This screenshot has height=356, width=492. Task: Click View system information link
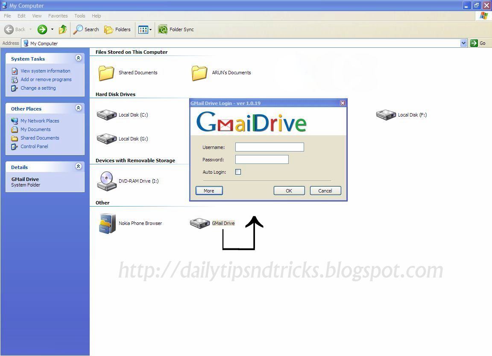pos(46,71)
